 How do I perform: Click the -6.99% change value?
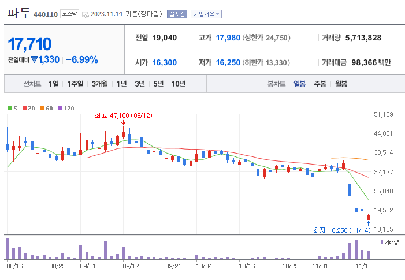[82, 59]
